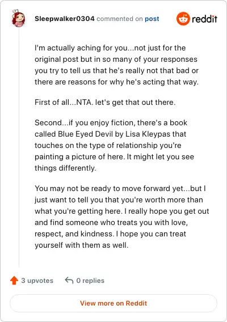Image resolution: width=227 pixels, height=322 pixels.
Task: Click the "respect, and kindness" text line
Action: click(74, 234)
